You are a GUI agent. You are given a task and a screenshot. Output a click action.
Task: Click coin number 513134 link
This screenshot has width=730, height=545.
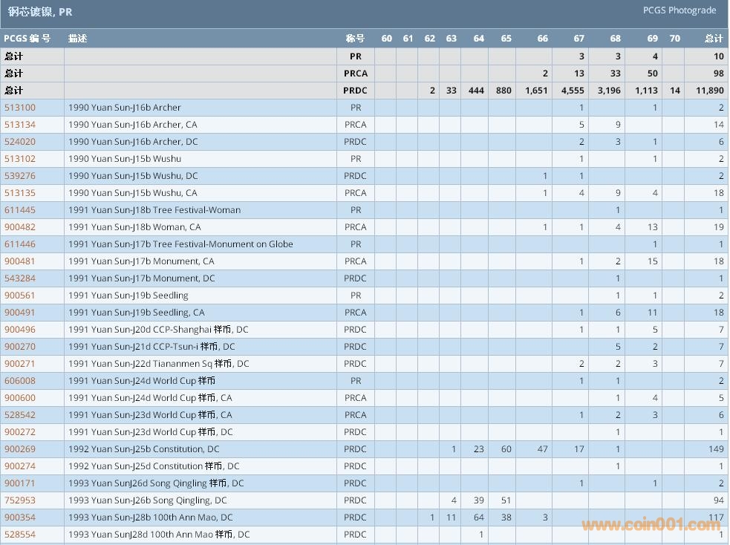click(20, 125)
